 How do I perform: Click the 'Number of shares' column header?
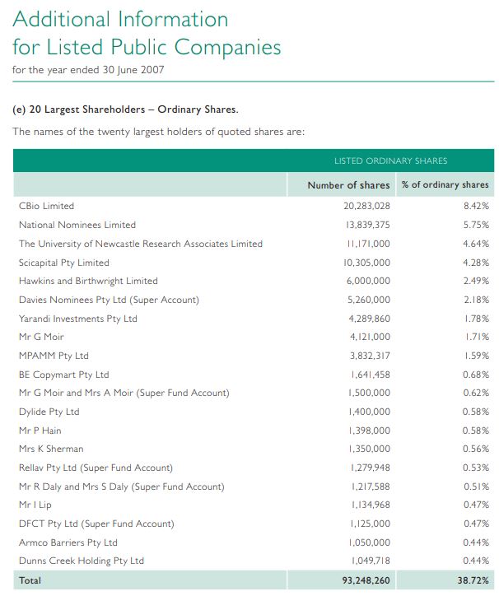(348, 185)
